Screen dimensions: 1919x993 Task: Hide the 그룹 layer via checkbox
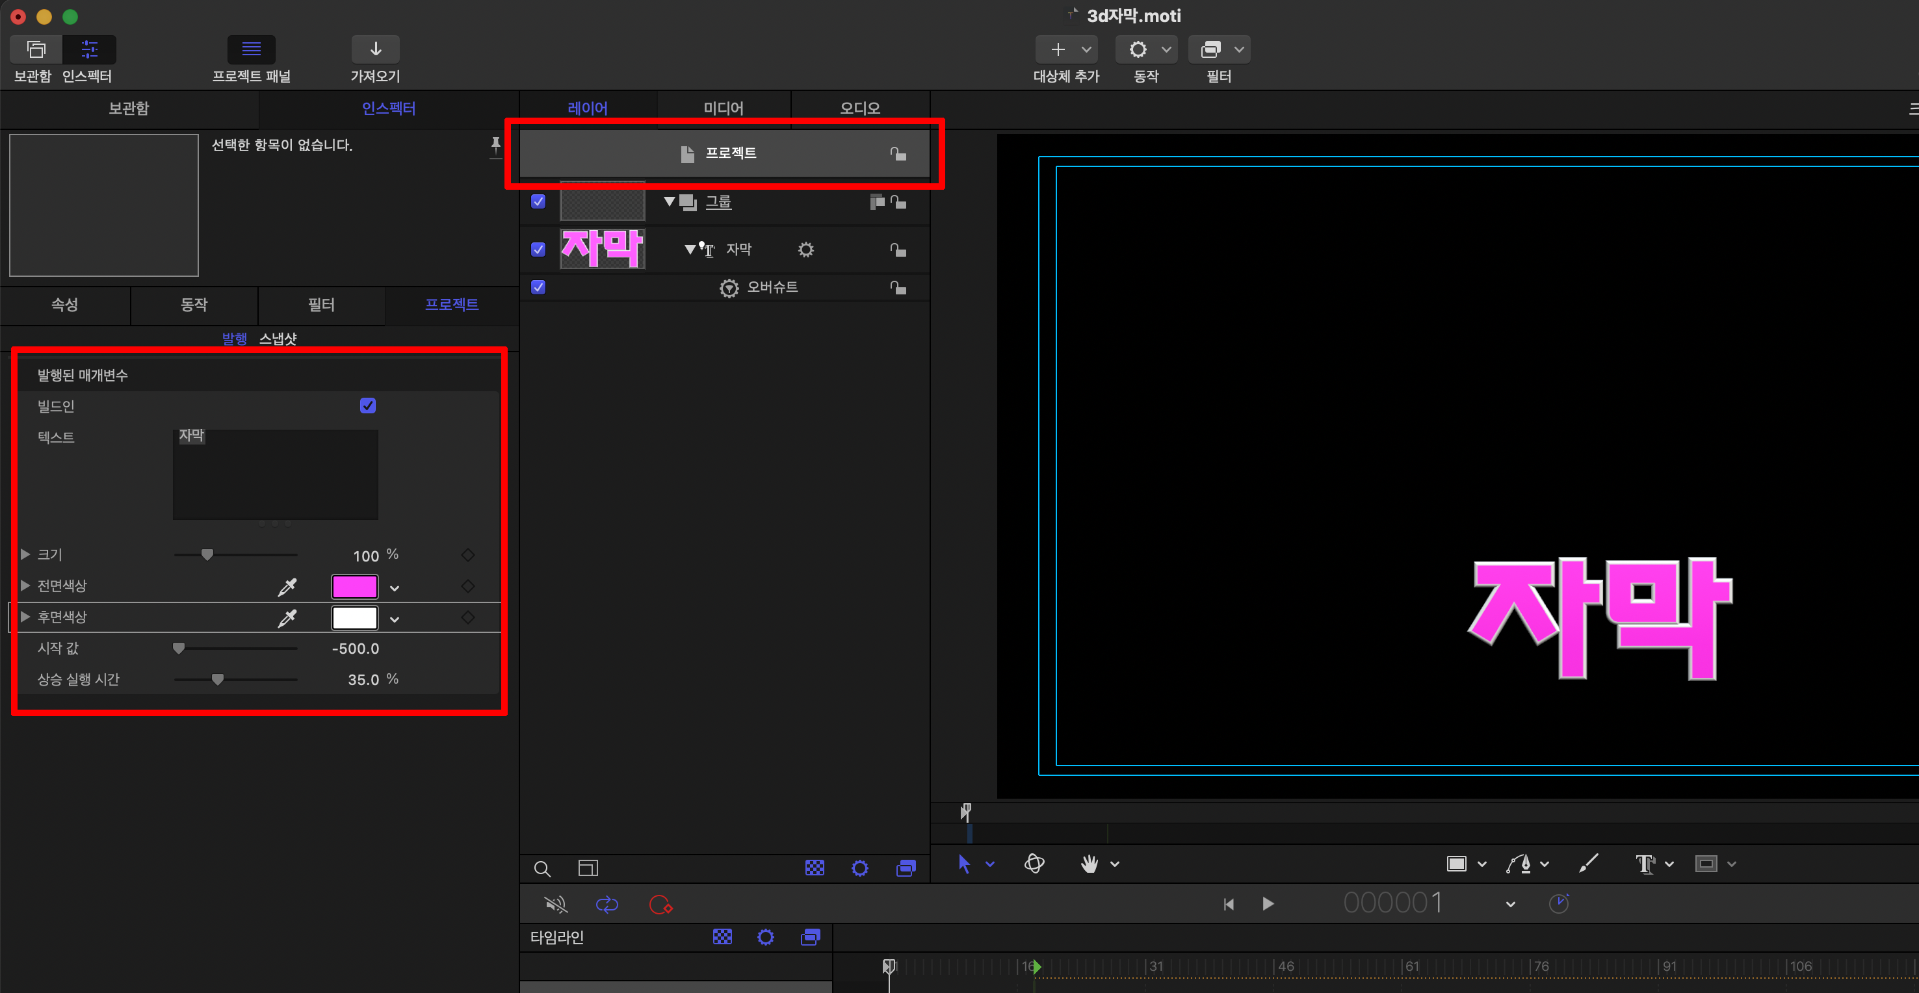(538, 201)
